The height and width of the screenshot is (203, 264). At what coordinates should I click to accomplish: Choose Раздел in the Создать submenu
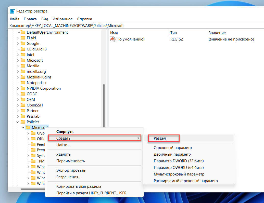click(x=160, y=138)
